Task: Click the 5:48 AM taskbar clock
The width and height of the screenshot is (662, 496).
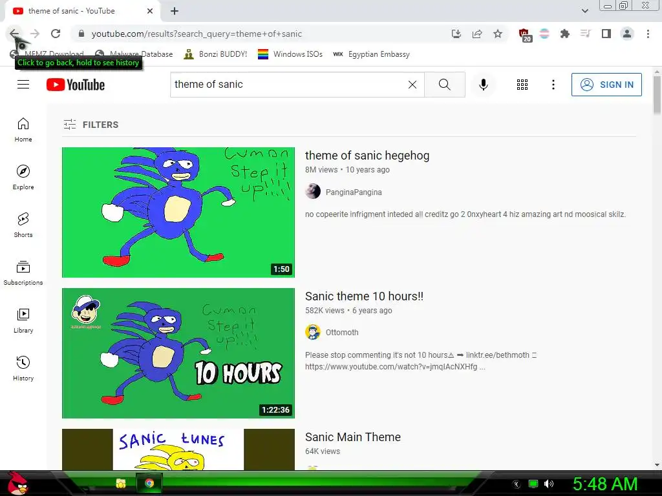Action: pyautogui.click(x=604, y=484)
